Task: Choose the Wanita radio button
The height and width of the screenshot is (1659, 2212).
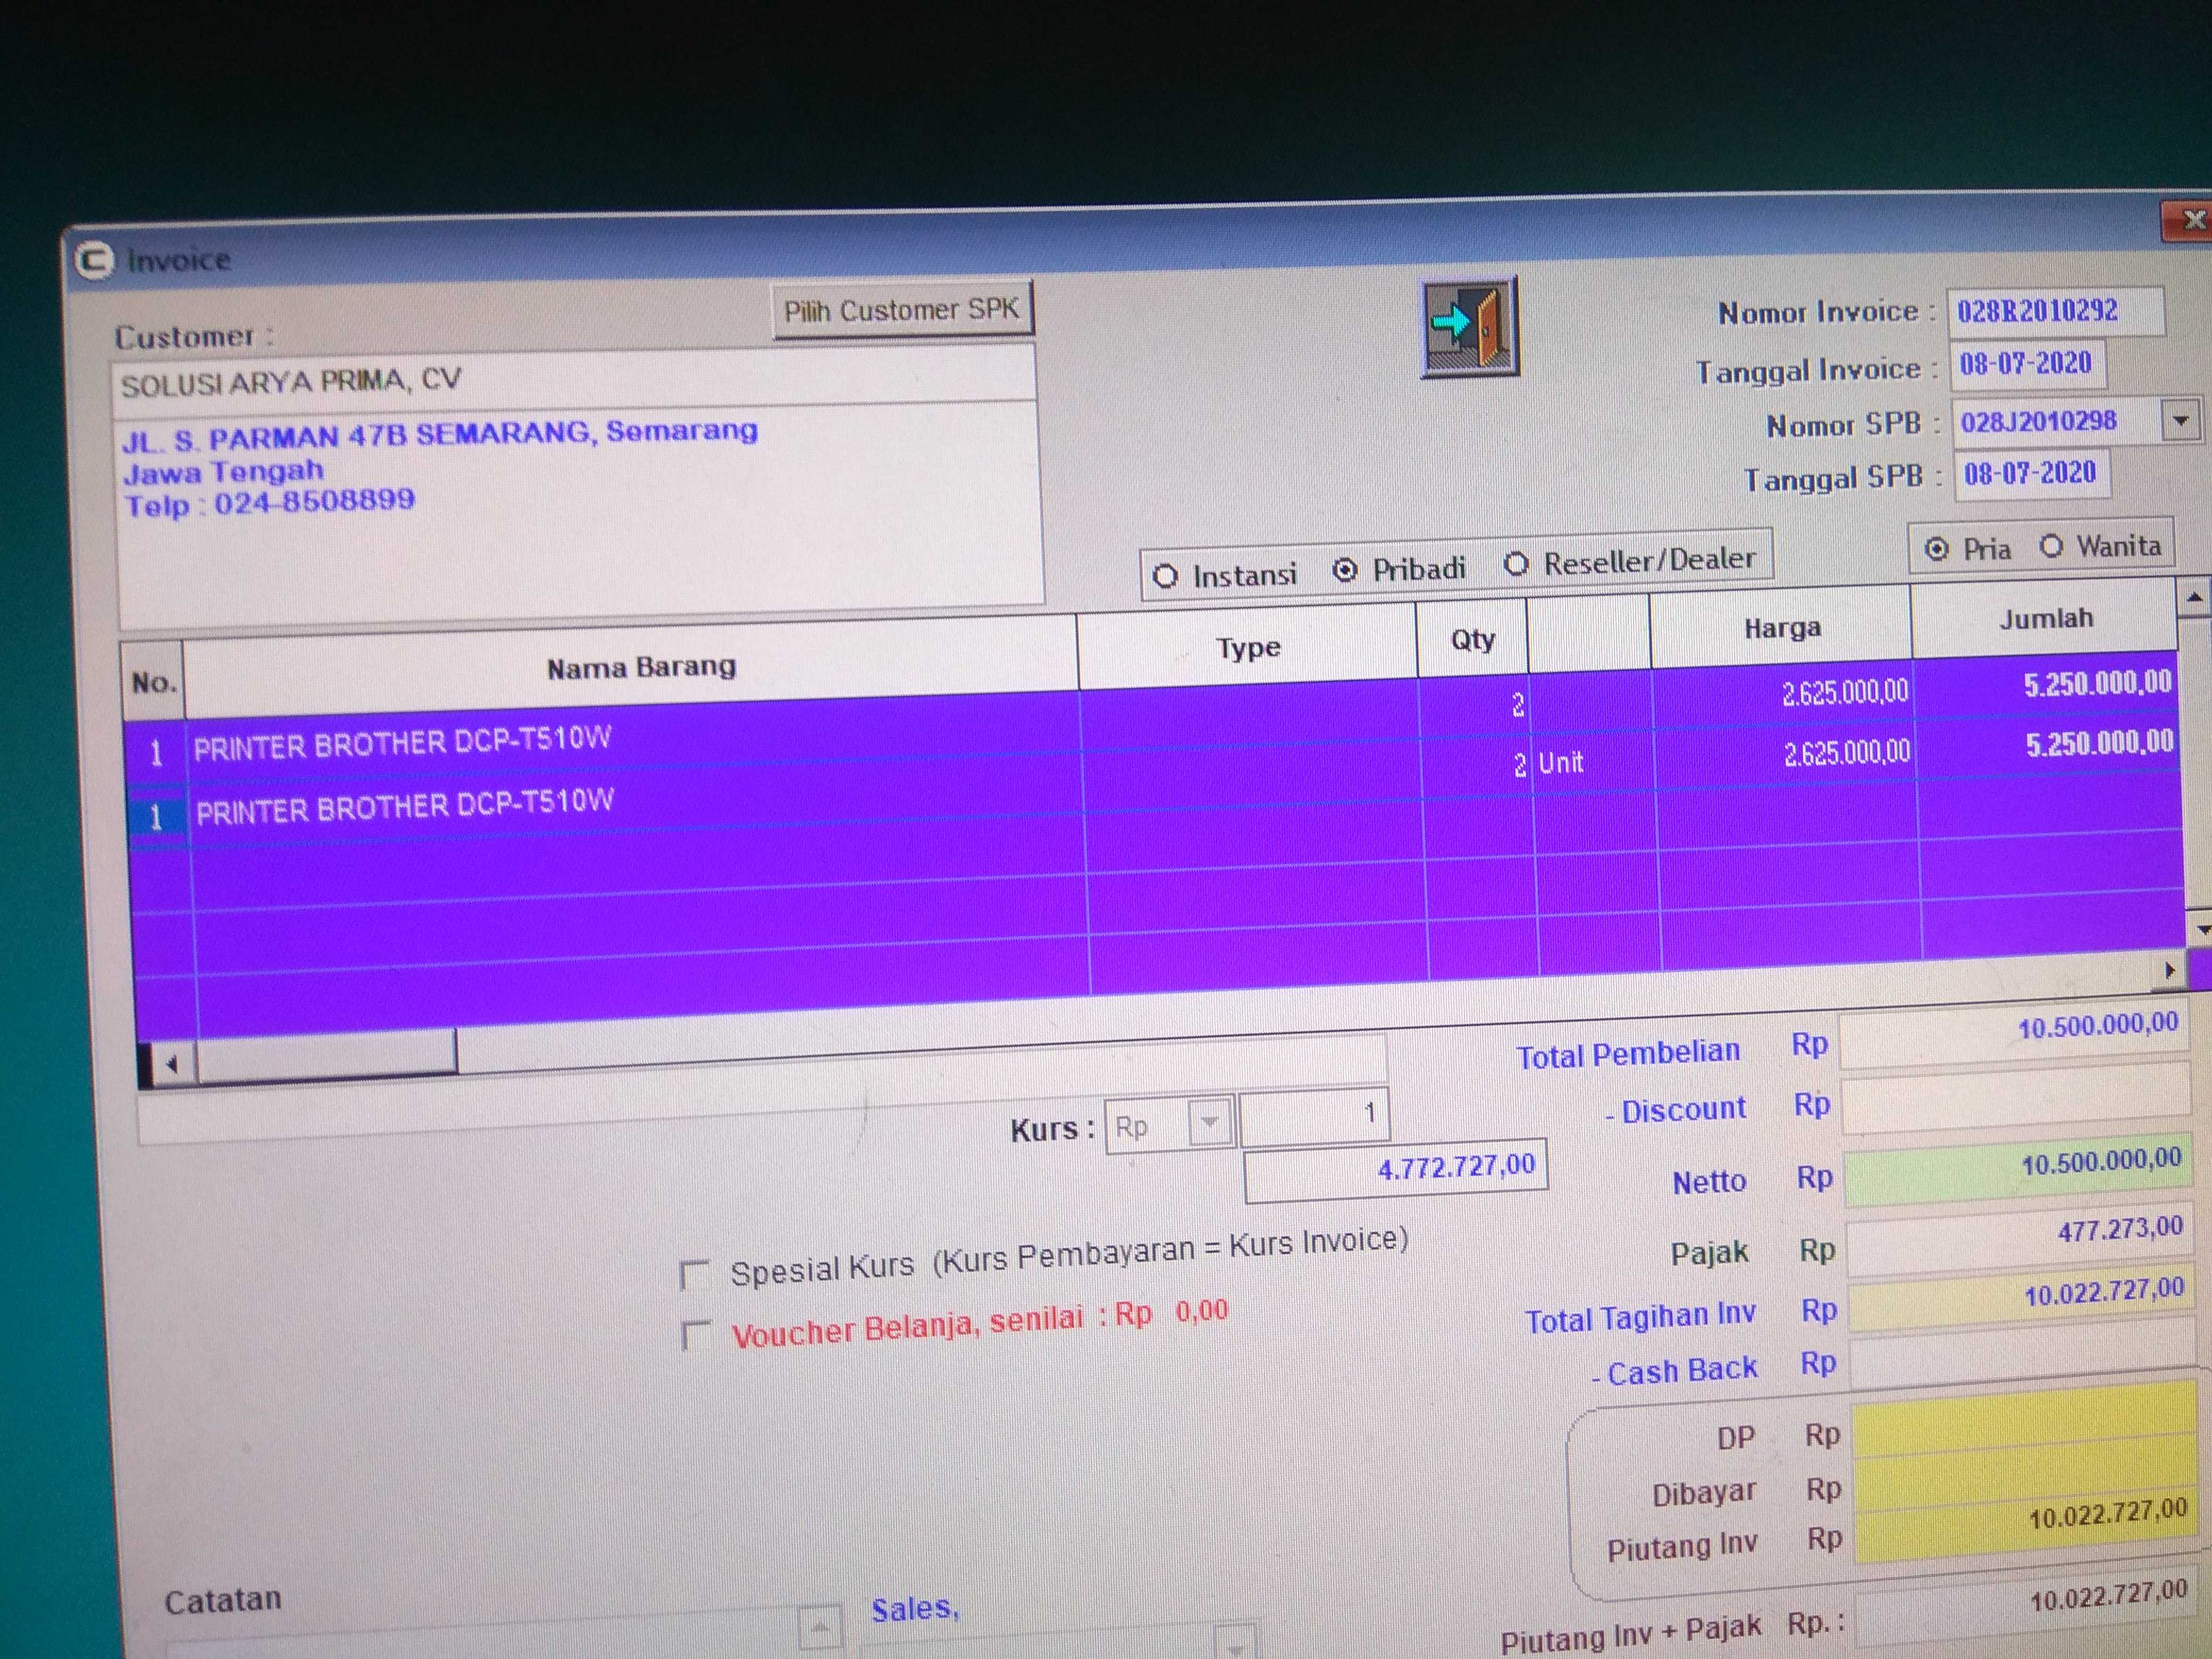Action: coord(2052,546)
